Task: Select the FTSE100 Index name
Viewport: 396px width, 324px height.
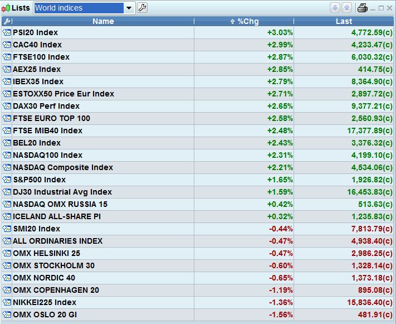Action: click(41, 57)
